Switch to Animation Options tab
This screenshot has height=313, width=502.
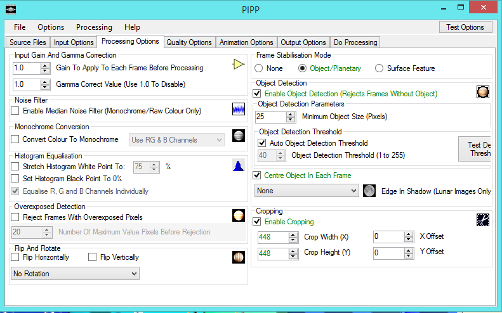pyautogui.click(x=246, y=42)
